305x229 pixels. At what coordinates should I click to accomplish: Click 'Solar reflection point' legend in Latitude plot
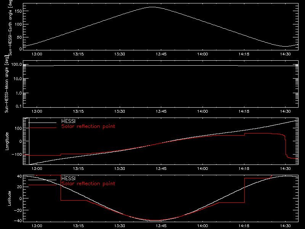88,184
